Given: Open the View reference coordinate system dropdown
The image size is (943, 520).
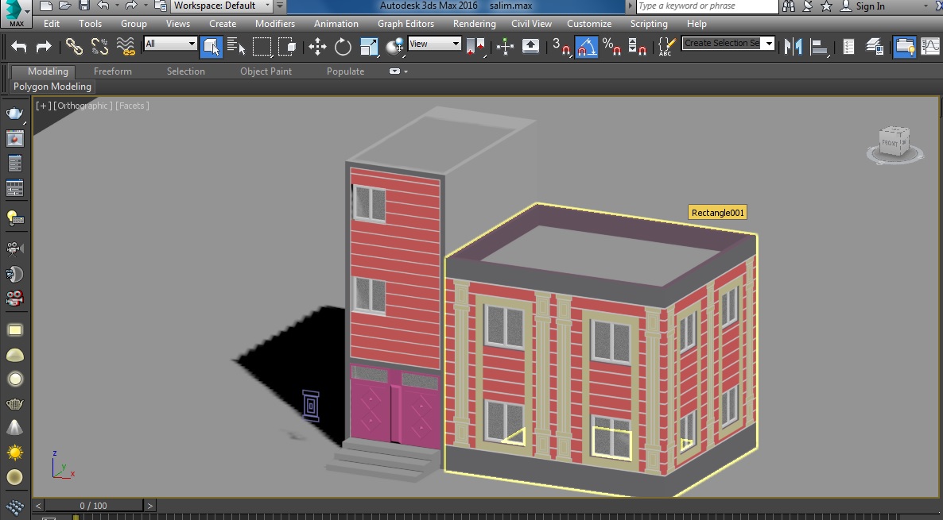Looking at the screenshot, I should pos(434,44).
